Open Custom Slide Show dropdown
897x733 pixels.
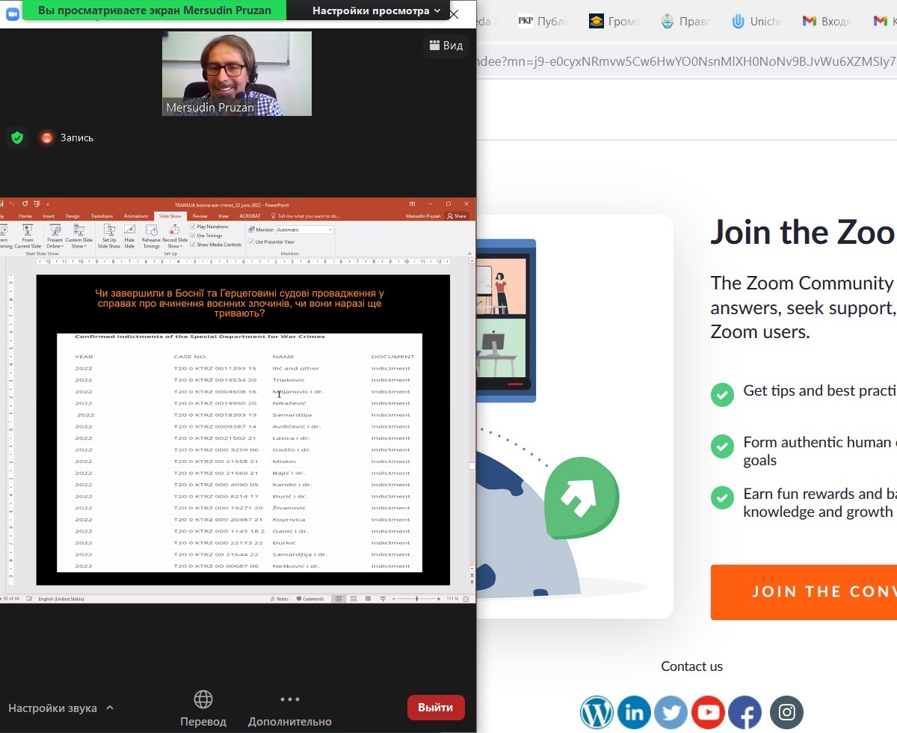[78, 236]
